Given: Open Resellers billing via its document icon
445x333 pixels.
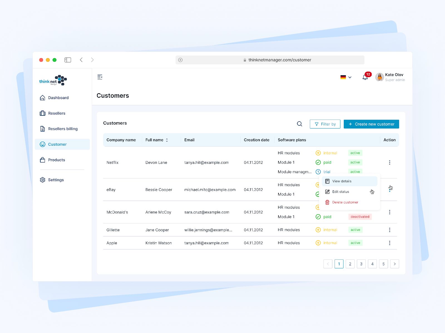Looking at the screenshot, I should (42, 128).
